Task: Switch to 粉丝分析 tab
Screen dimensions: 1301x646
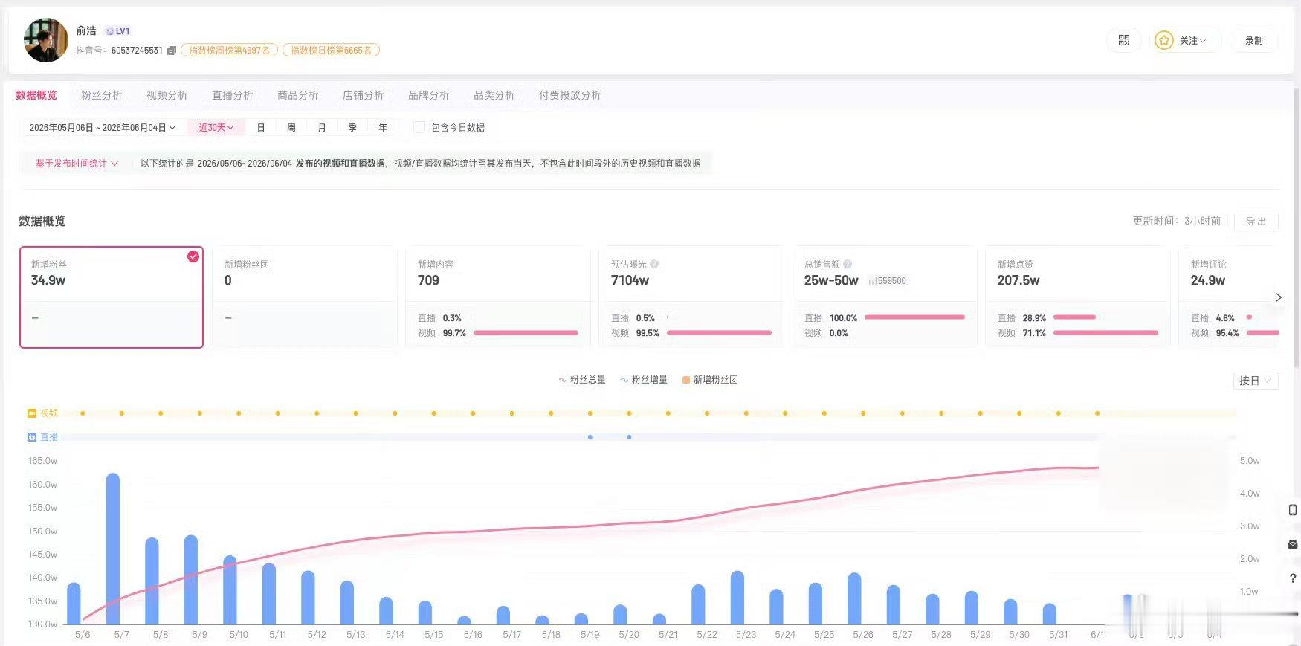Action: (102, 95)
